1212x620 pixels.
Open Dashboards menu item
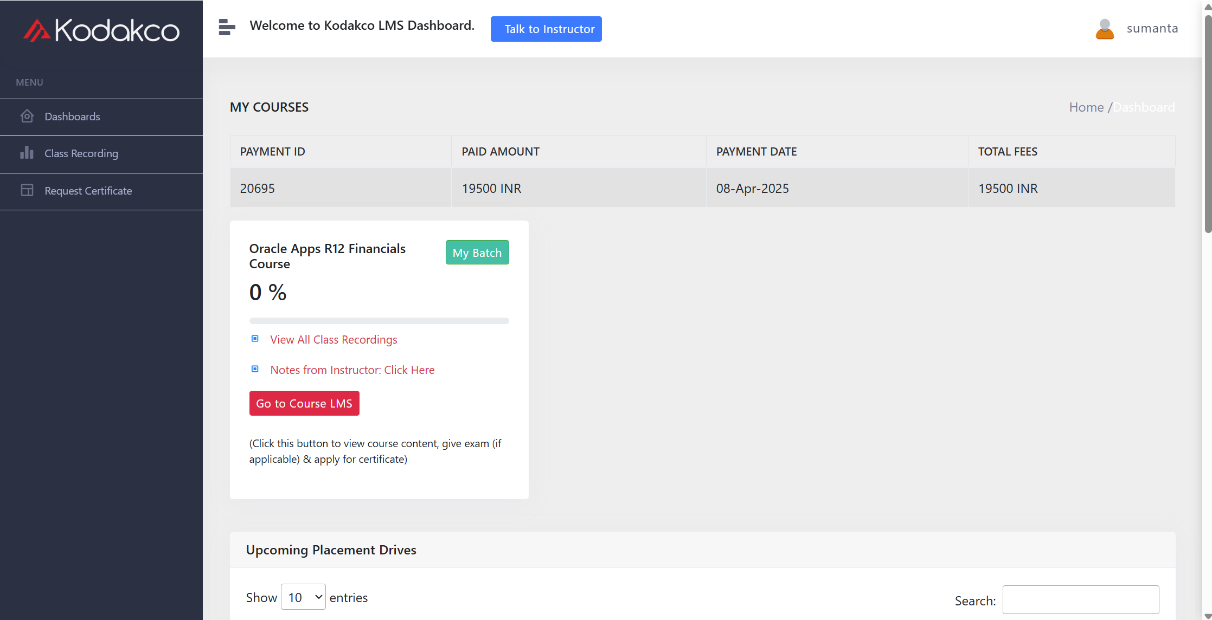click(x=72, y=117)
